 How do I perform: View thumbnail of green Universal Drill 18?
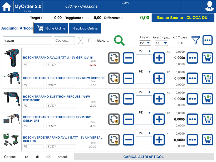pyautogui.click(x=11, y=139)
